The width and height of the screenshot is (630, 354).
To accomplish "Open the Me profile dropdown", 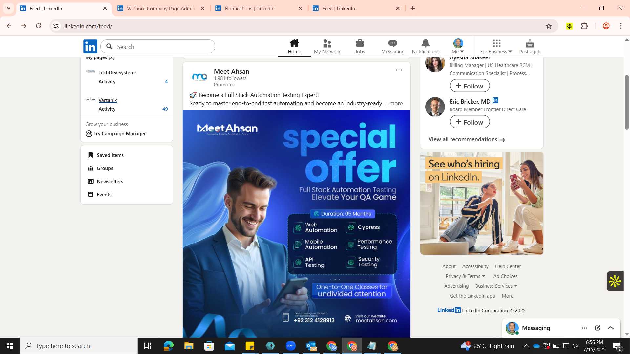I will pyautogui.click(x=458, y=47).
